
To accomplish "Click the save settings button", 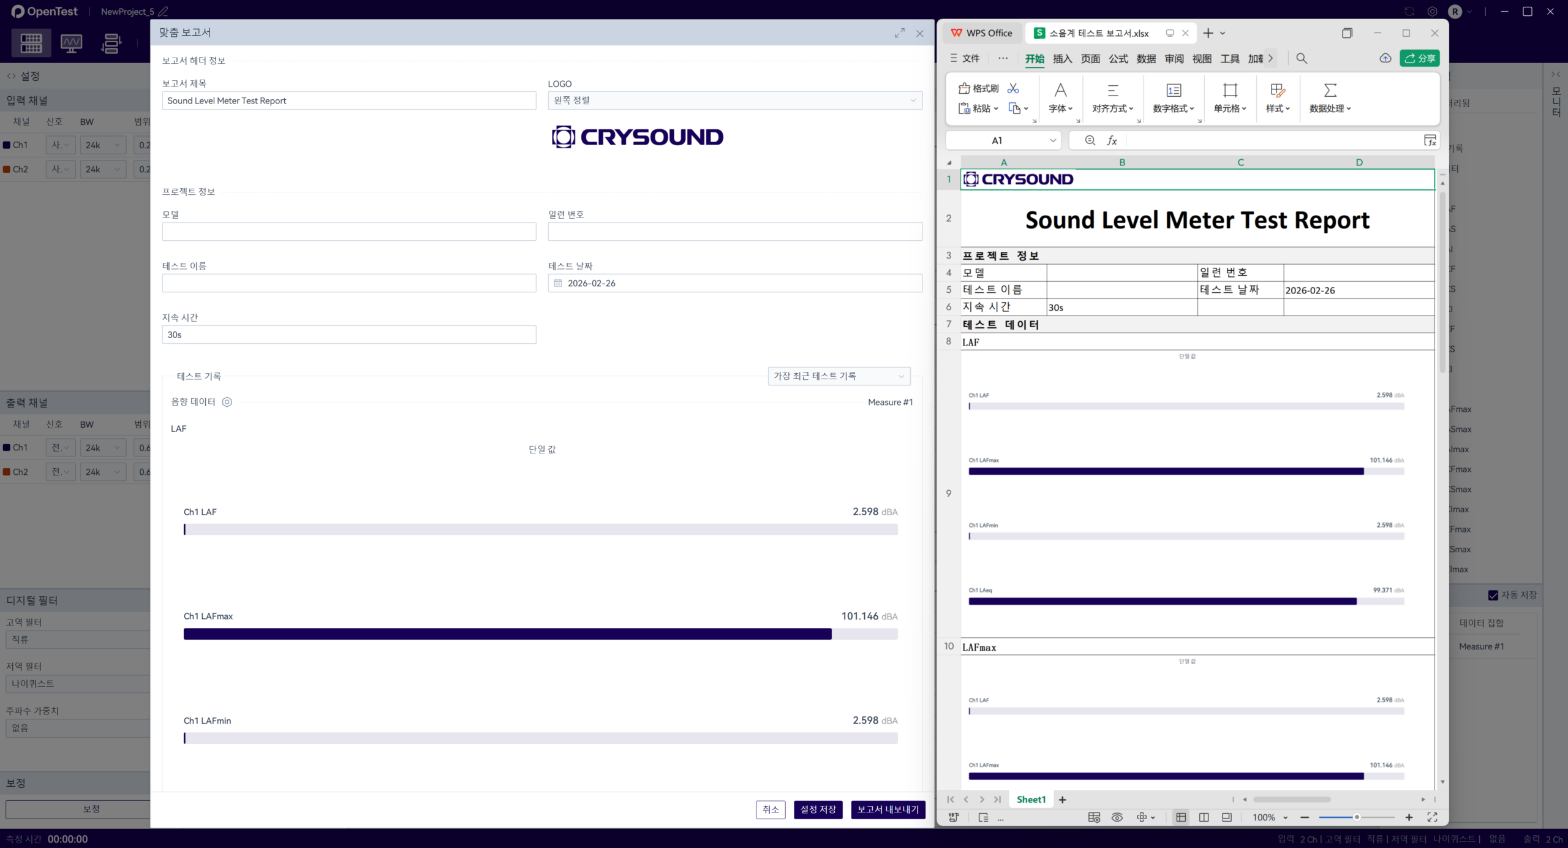I will point(818,809).
